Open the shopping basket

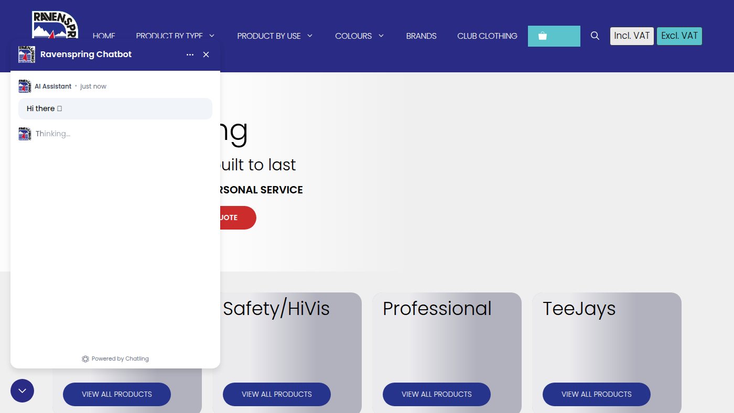tap(554, 36)
